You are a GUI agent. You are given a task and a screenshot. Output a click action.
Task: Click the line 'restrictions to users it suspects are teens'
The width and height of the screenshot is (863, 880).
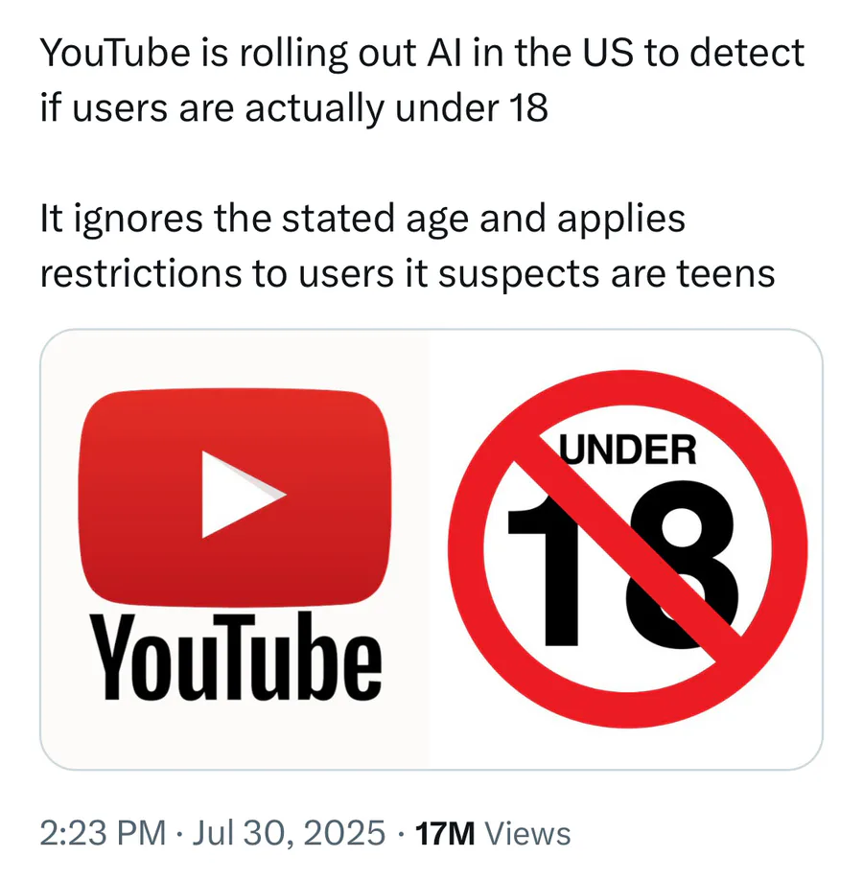pos(408,274)
